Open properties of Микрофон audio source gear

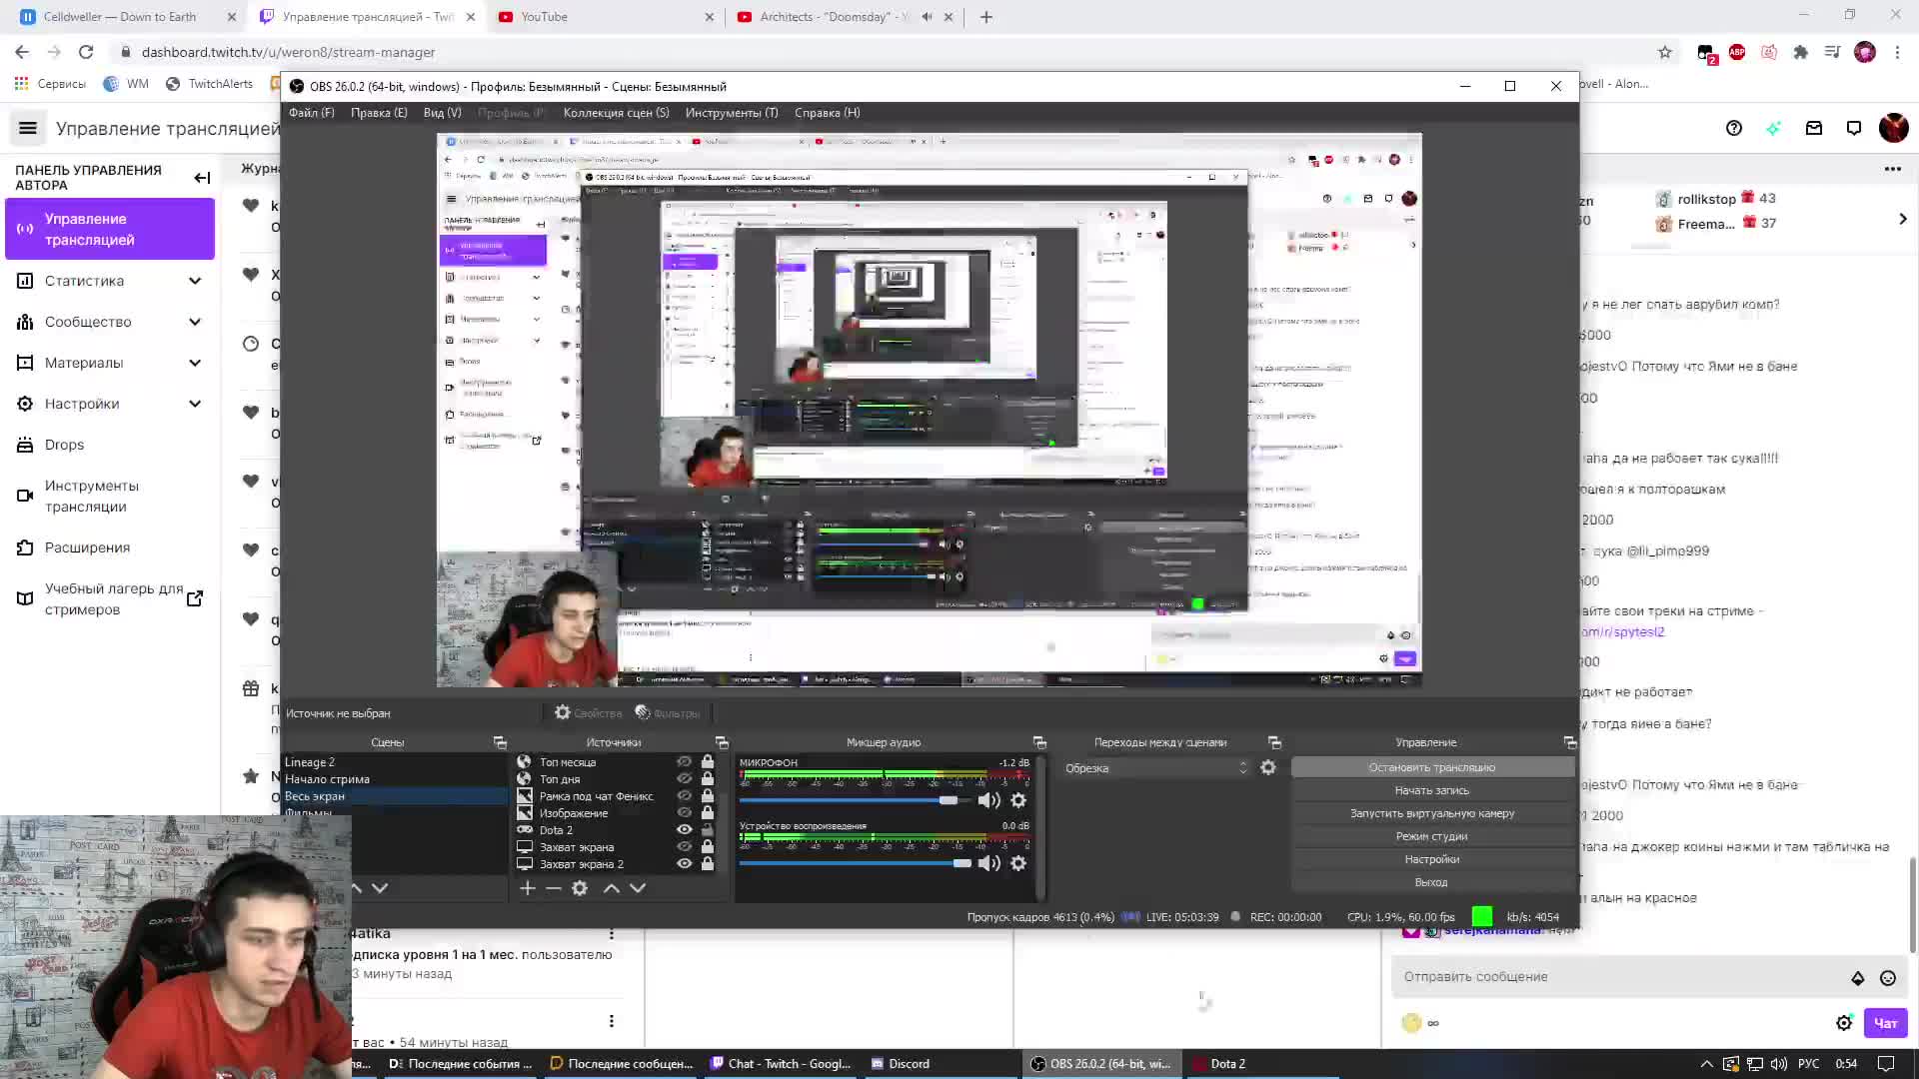click(x=1018, y=800)
